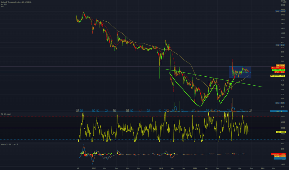
Task: Click the Pre 2.94 pre-market label
Action: click(280, 66)
